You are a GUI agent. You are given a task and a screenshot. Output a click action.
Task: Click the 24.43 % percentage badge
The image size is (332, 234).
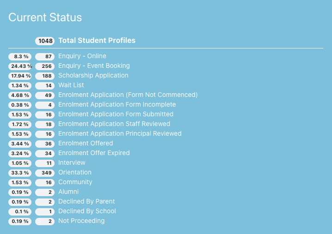pyautogui.click(x=20, y=66)
